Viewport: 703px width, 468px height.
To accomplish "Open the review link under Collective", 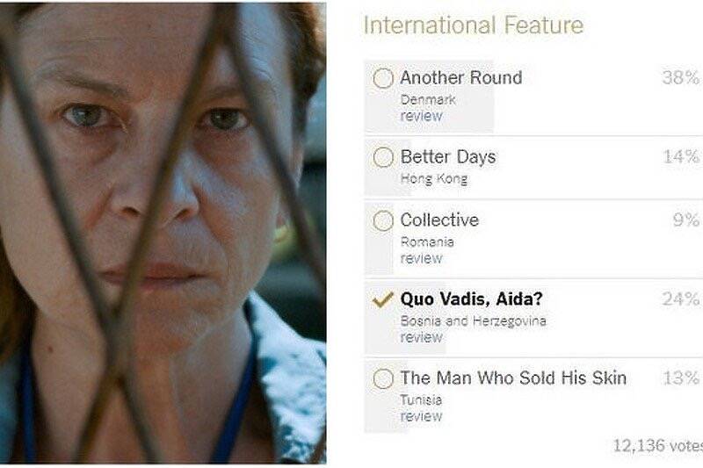I will pyautogui.click(x=421, y=258).
